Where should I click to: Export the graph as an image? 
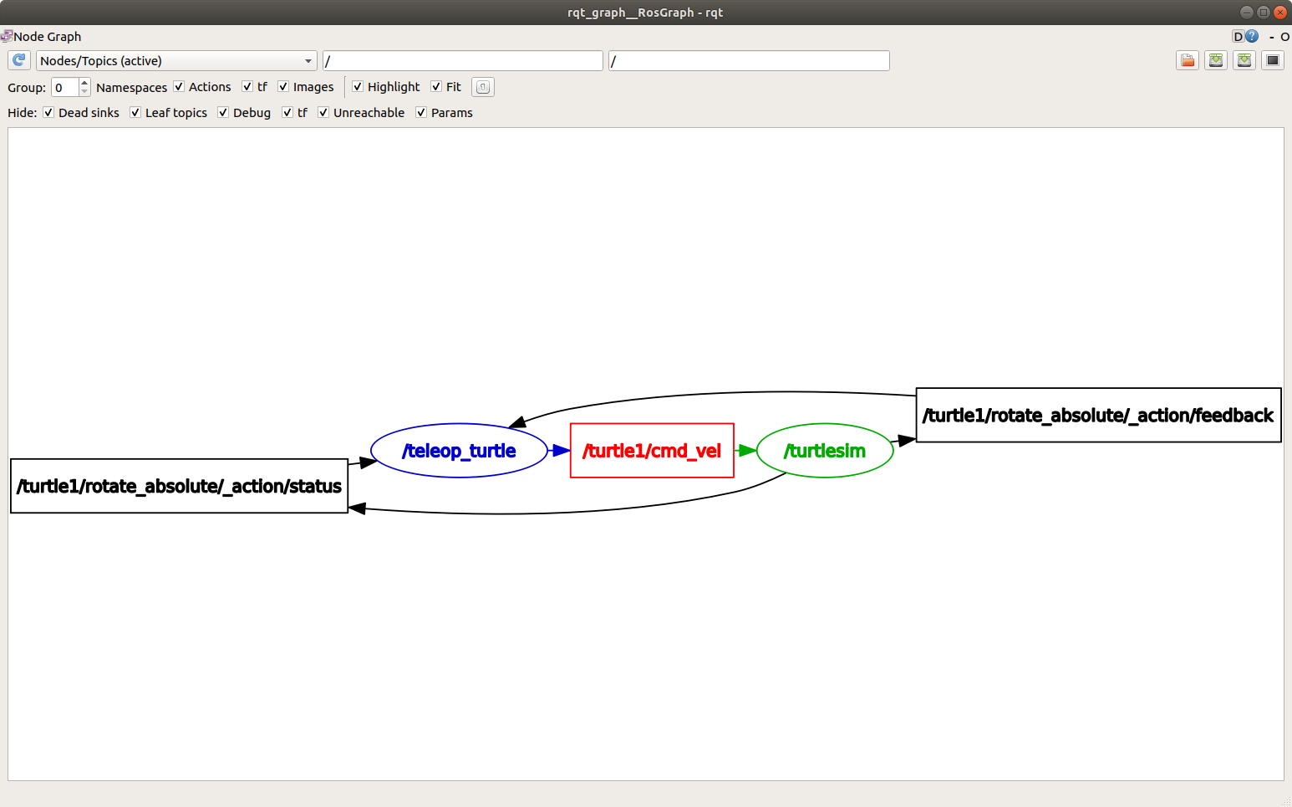click(1244, 60)
